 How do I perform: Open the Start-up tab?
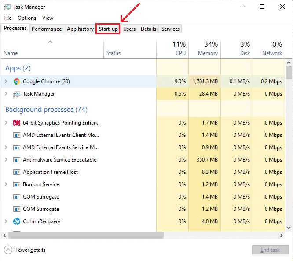[108, 29]
